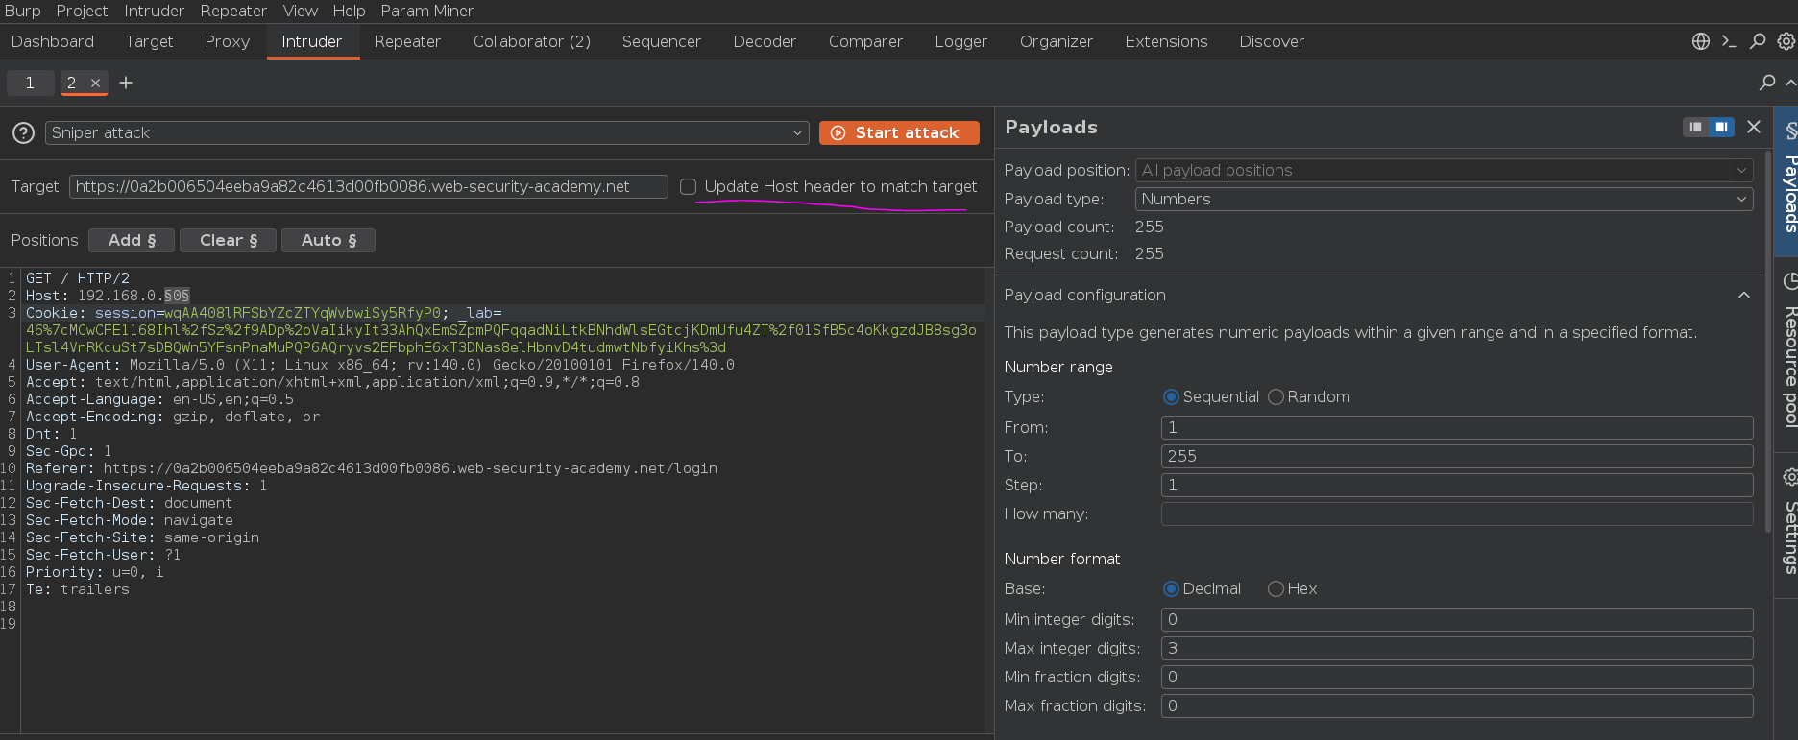1798x740 pixels.
Task: Click the Intruder tab search magnifier icon
Action: 1767,83
